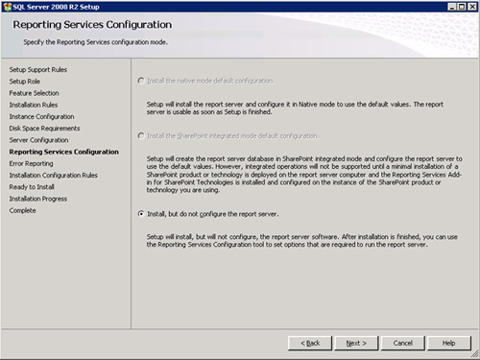Minimize the setup window
The width and height of the screenshot is (480, 360).
451,7
